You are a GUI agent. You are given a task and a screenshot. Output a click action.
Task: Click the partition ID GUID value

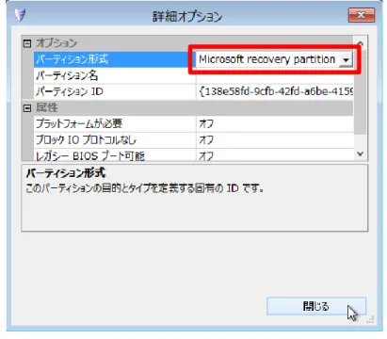click(x=275, y=92)
